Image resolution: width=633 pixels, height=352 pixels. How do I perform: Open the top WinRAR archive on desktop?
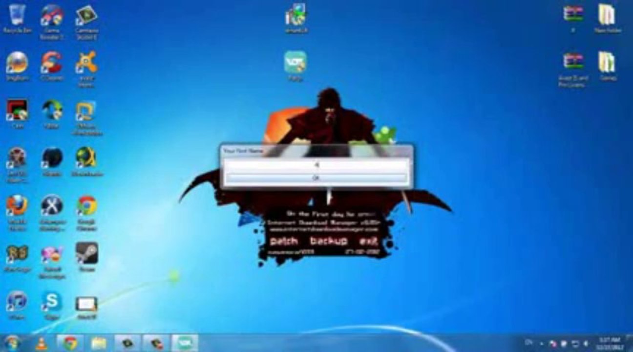click(x=573, y=18)
